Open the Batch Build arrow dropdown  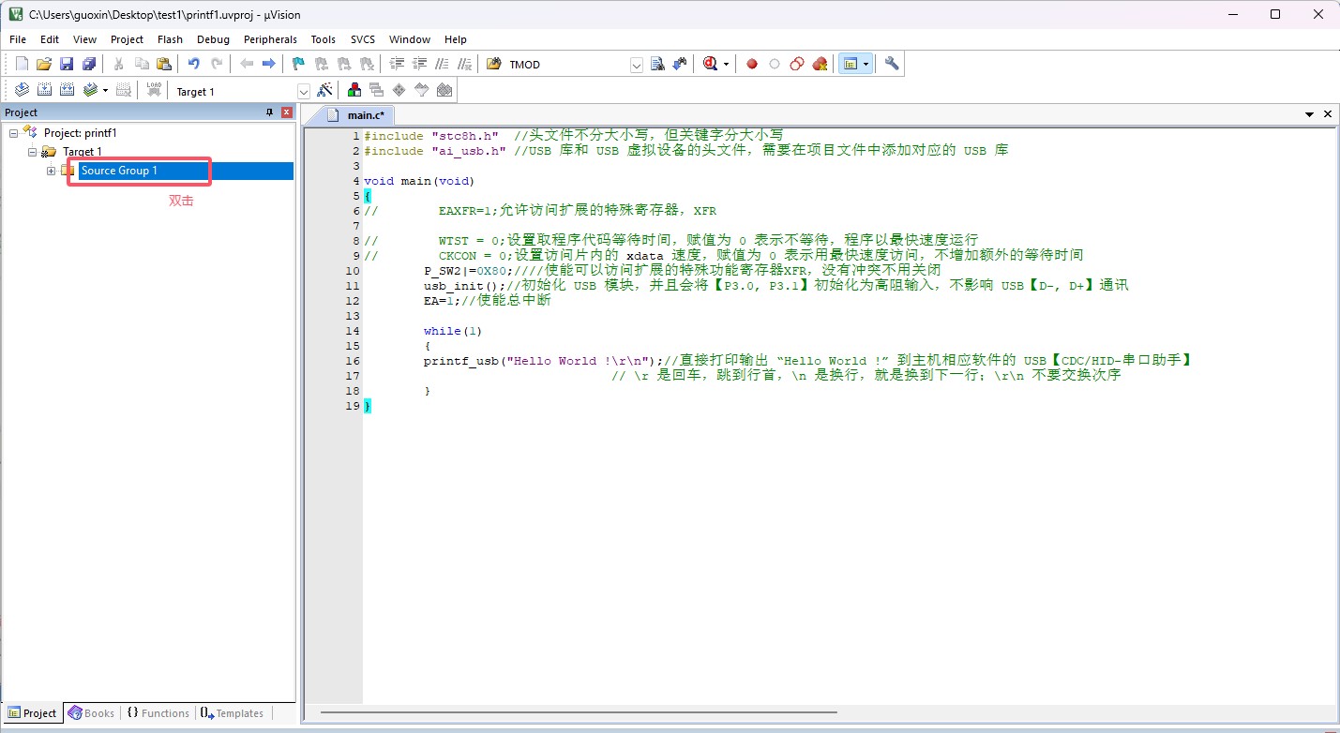[105, 90]
